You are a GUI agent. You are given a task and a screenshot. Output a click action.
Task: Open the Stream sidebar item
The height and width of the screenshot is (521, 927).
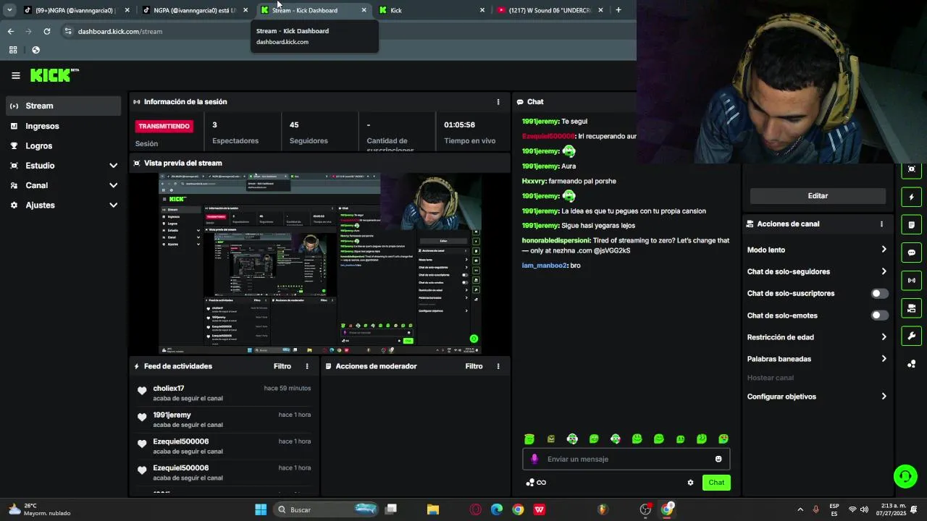[64, 106]
